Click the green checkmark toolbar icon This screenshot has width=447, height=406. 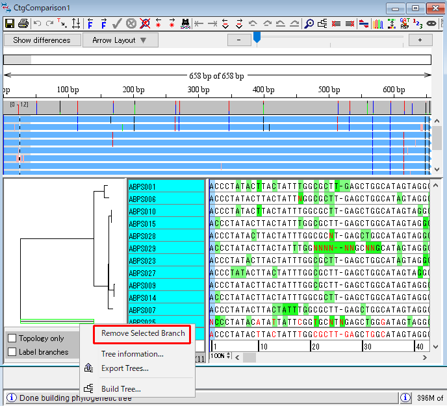coord(117,23)
